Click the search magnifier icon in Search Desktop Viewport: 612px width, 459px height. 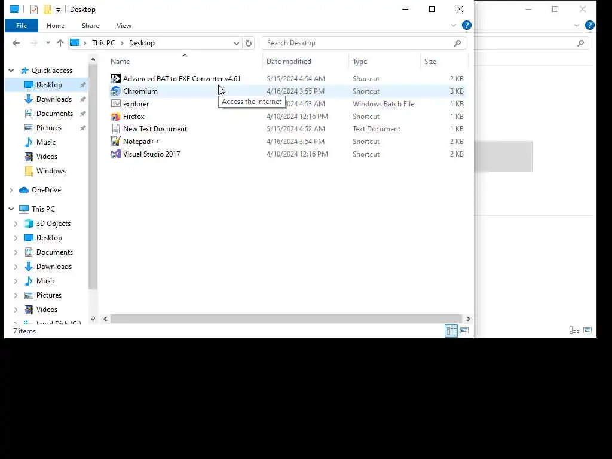click(457, 43)
